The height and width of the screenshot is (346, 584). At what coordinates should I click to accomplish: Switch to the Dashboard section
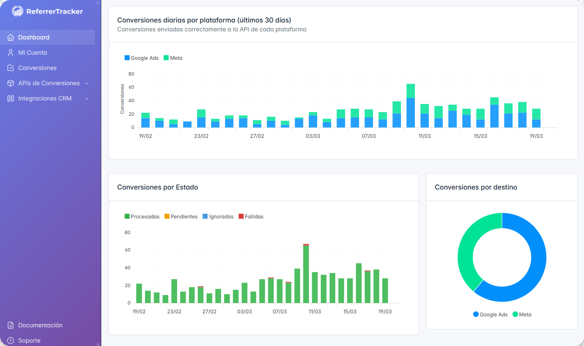click(33, 37)
